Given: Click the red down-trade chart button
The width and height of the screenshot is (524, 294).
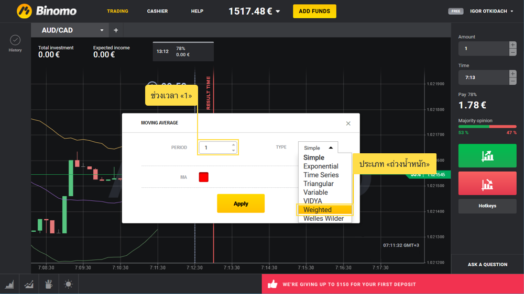Looking at the screenshot, I should coord(487,184).
